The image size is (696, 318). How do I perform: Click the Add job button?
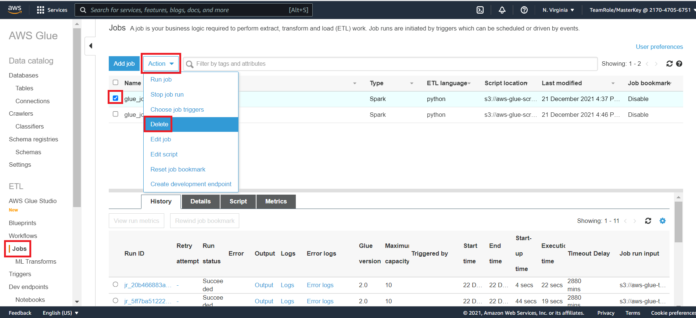(124, 64)
